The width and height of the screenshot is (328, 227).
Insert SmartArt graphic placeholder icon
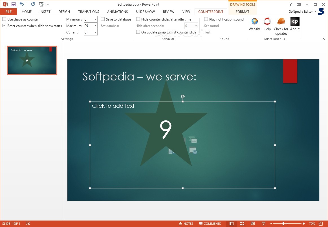[193, 140]
